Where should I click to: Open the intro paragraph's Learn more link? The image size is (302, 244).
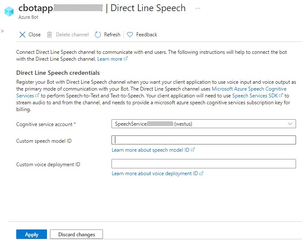coord(110,59)
